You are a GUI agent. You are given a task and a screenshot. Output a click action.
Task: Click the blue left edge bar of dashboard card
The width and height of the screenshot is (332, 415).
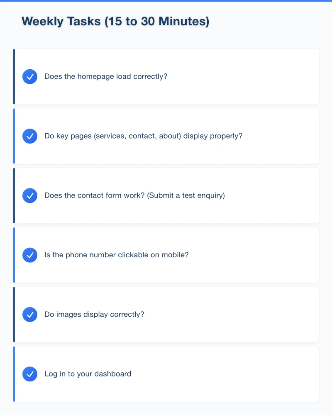coord(14,374)
